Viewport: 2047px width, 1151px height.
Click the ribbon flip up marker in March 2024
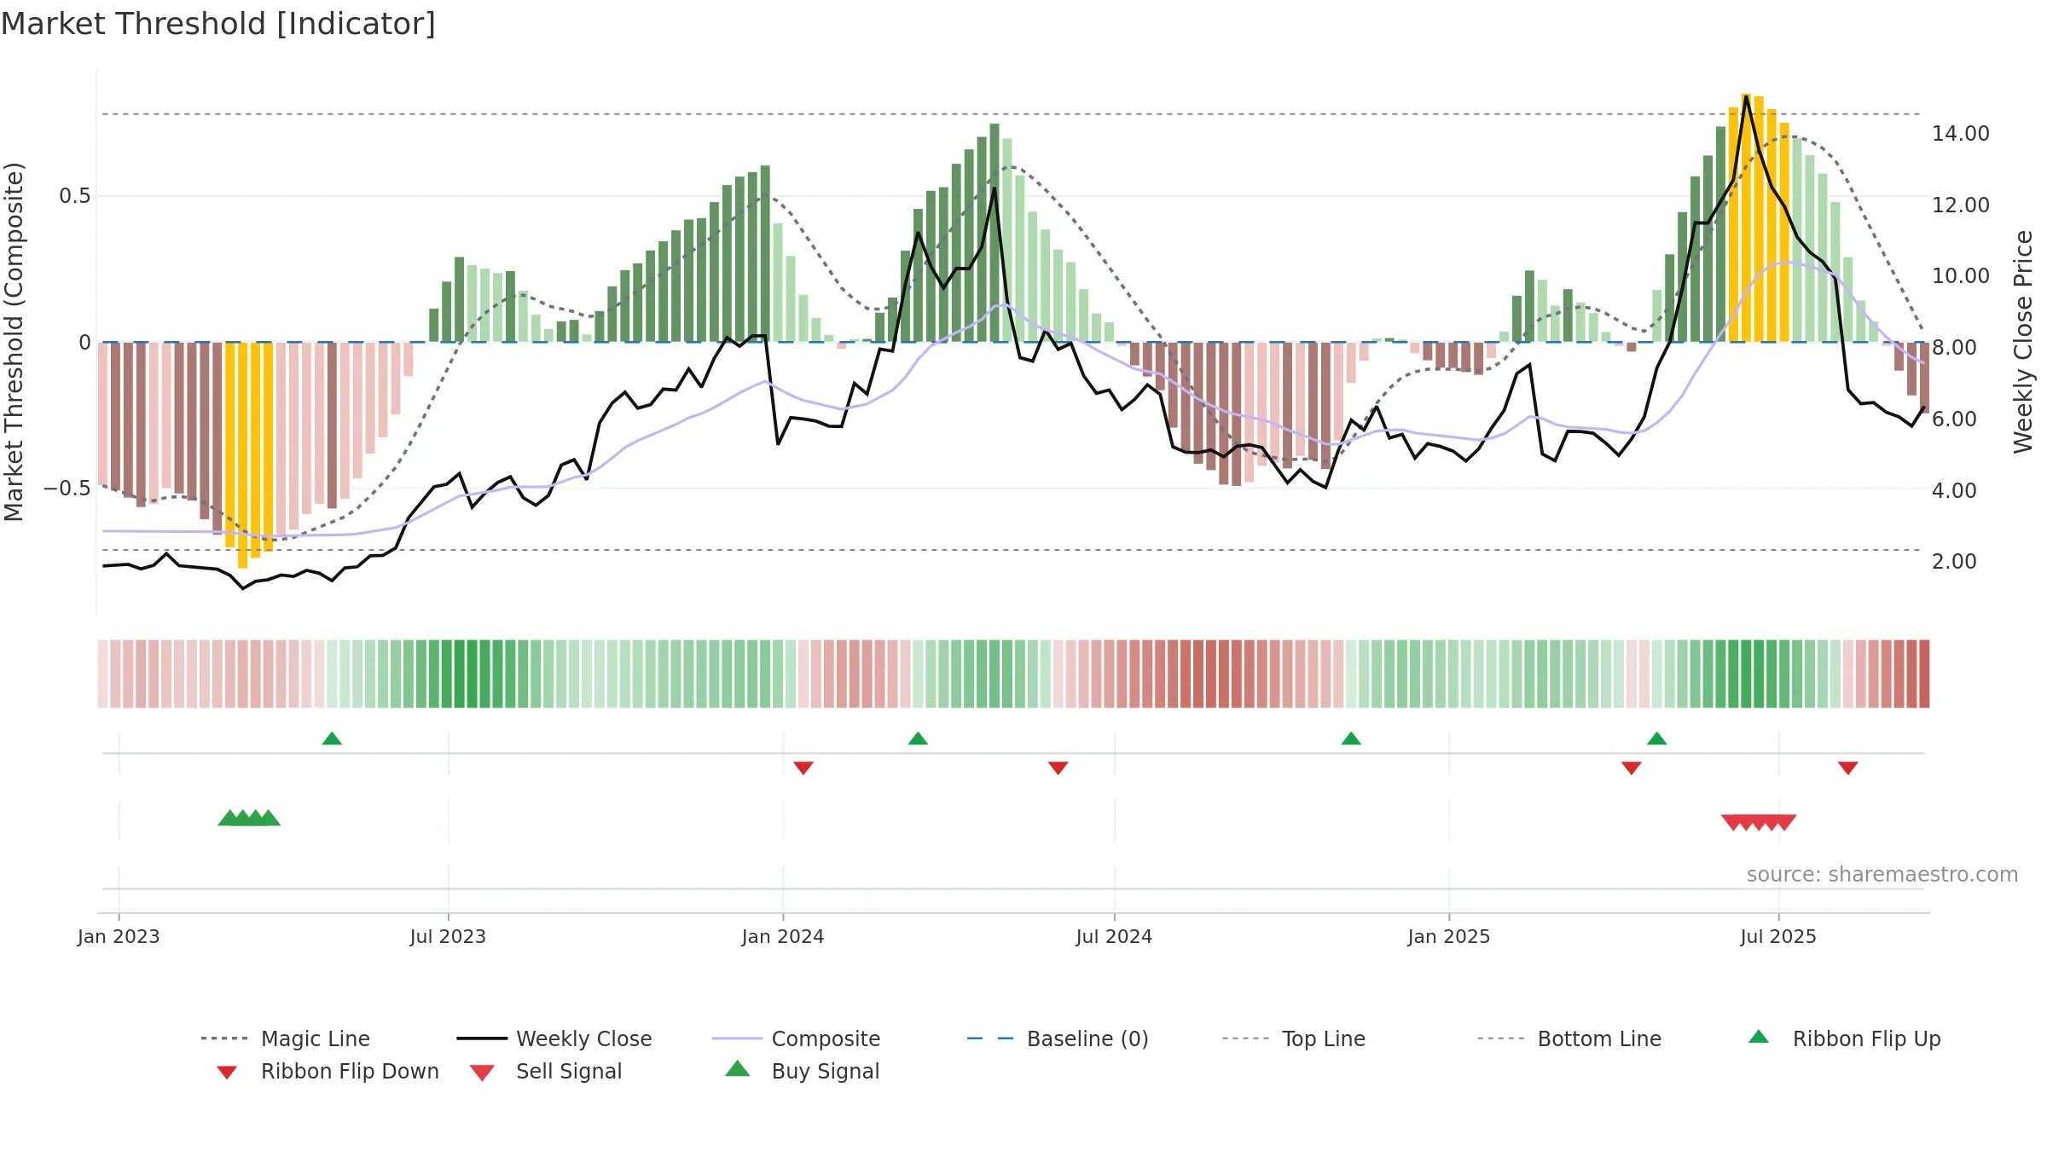click(x=918, y=738)
